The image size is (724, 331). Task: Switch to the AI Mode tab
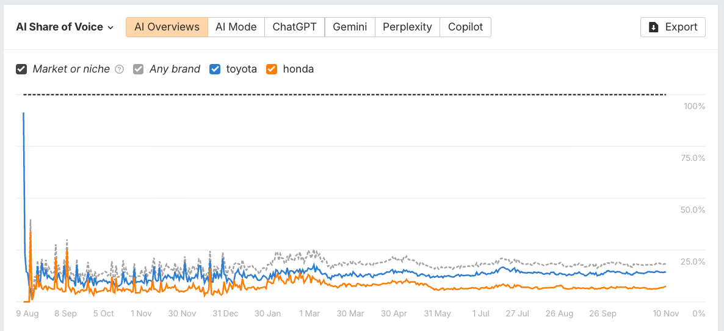[236, 27]
